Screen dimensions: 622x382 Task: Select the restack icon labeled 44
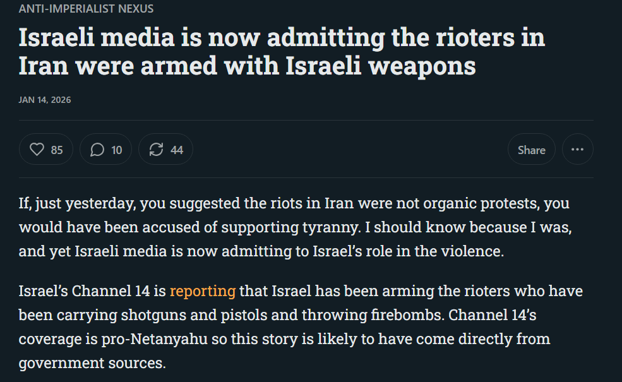(165, 149)
